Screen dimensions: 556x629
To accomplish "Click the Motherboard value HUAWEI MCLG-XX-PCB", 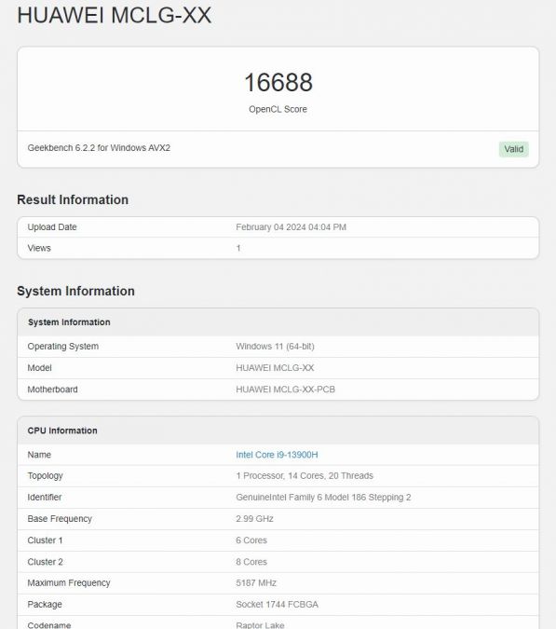I will pyautogui.click(x=285, y=390).
